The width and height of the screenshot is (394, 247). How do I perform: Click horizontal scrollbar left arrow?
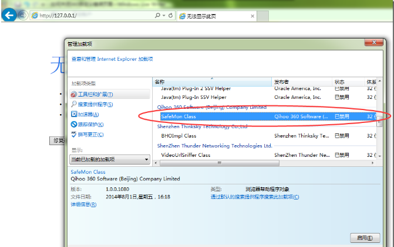(x=156, y=163)
